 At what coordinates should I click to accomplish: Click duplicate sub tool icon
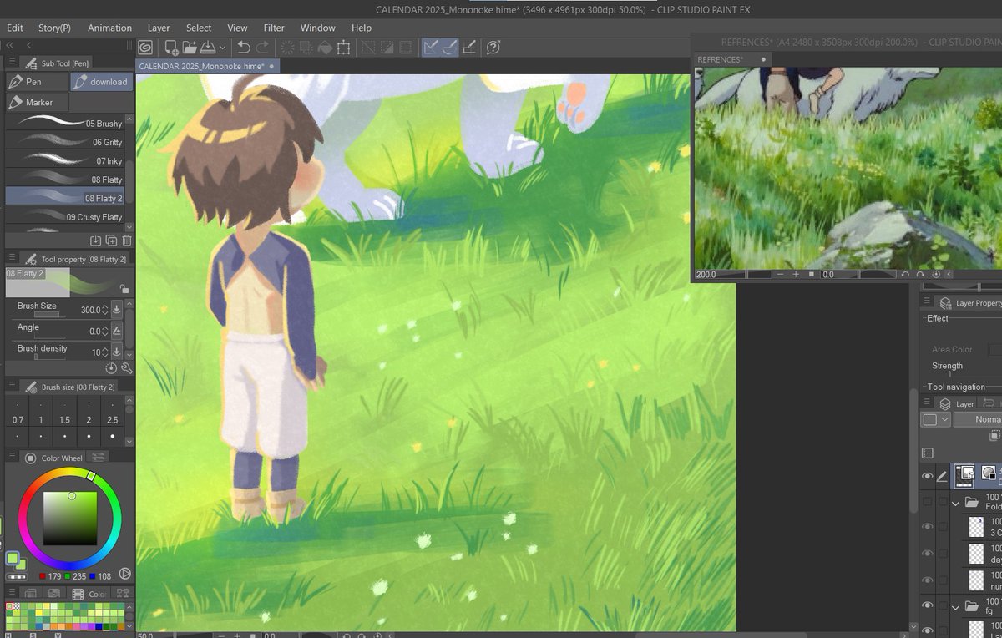(x=111, y=241)
